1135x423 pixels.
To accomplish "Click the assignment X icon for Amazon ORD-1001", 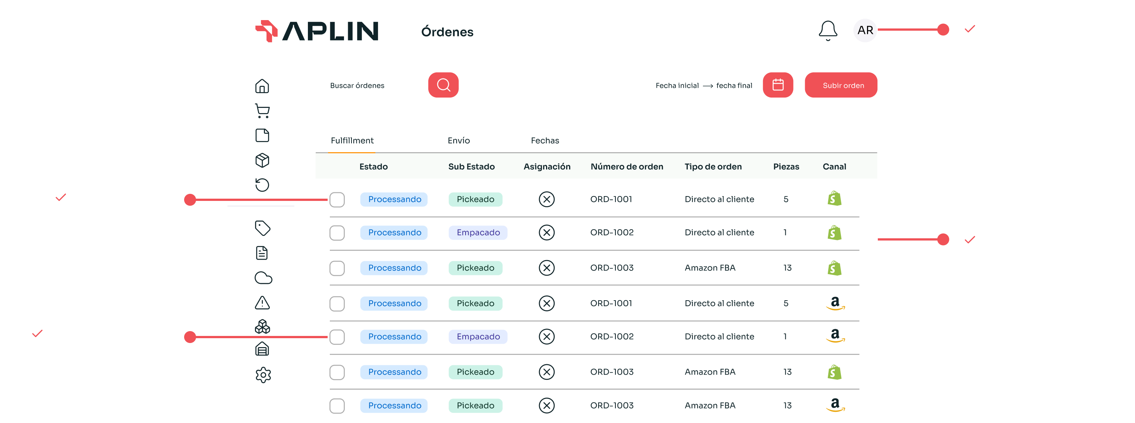I will pos(546,304).
